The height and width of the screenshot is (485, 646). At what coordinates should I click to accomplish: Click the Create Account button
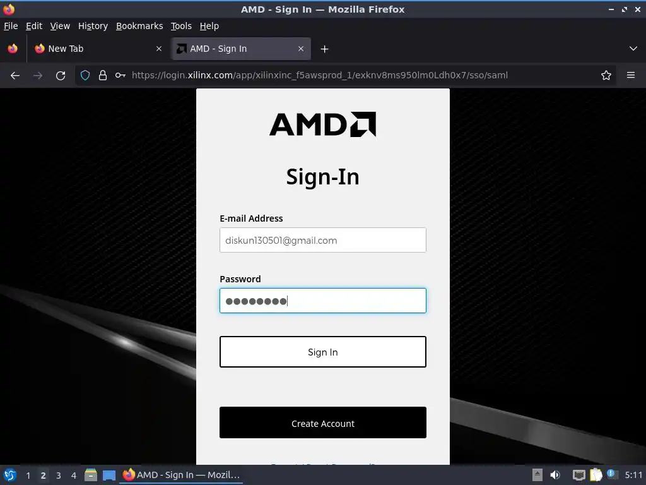[323, 422]
